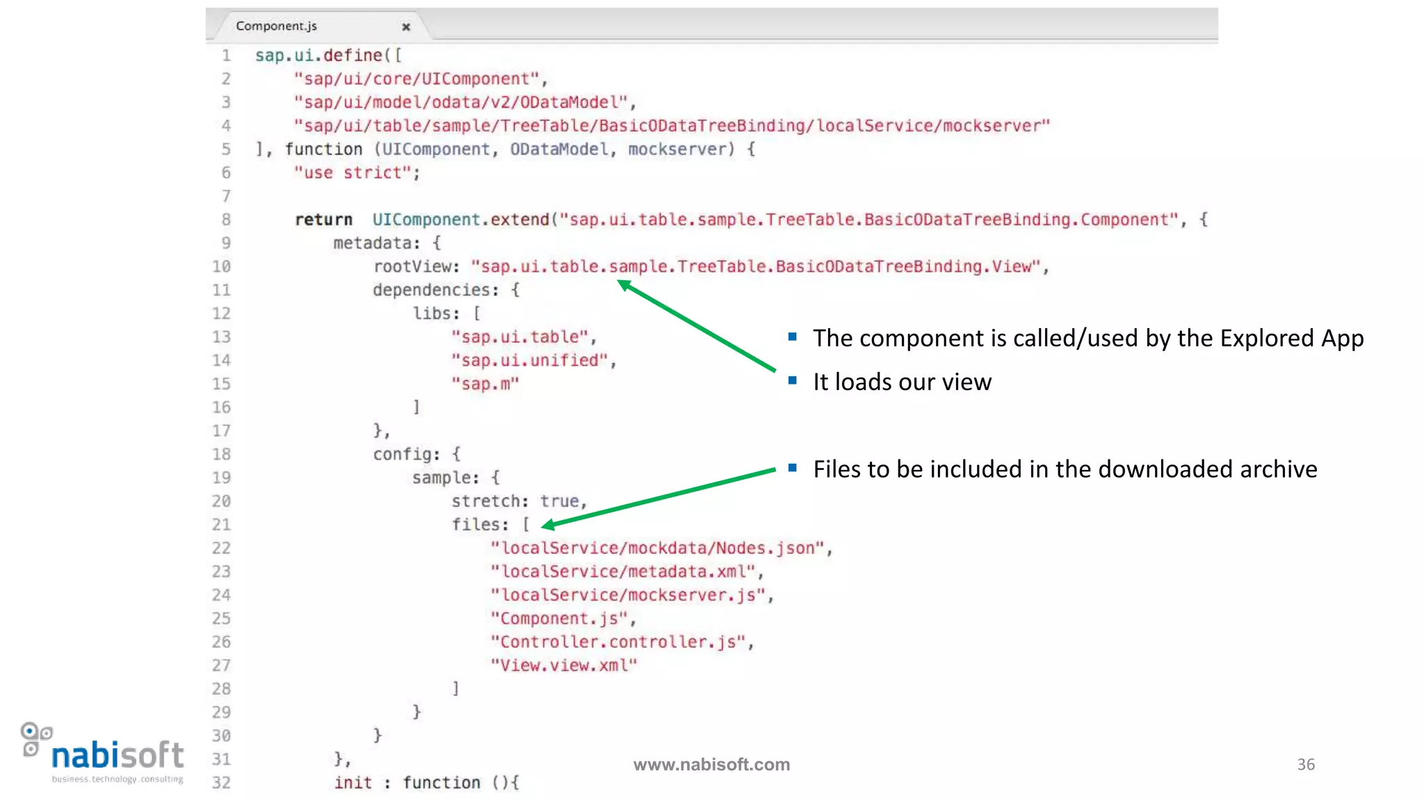Click the 'UIComponent.extend' call text
Screen dimensions: 1424x801
pos(460,220)
